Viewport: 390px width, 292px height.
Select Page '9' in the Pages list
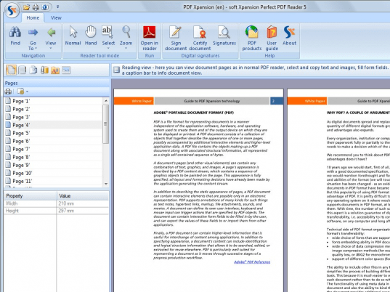[x=54, y=165]
